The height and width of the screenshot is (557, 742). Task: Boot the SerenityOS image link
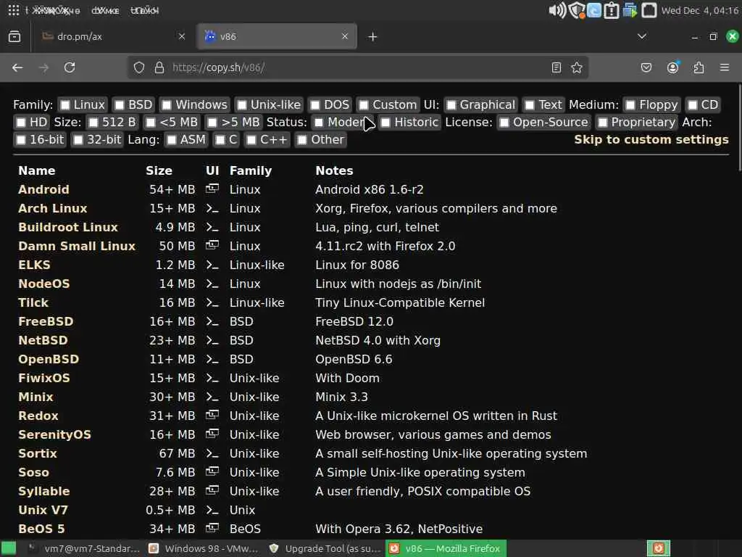pyautogui.click(x=54, y=435)
